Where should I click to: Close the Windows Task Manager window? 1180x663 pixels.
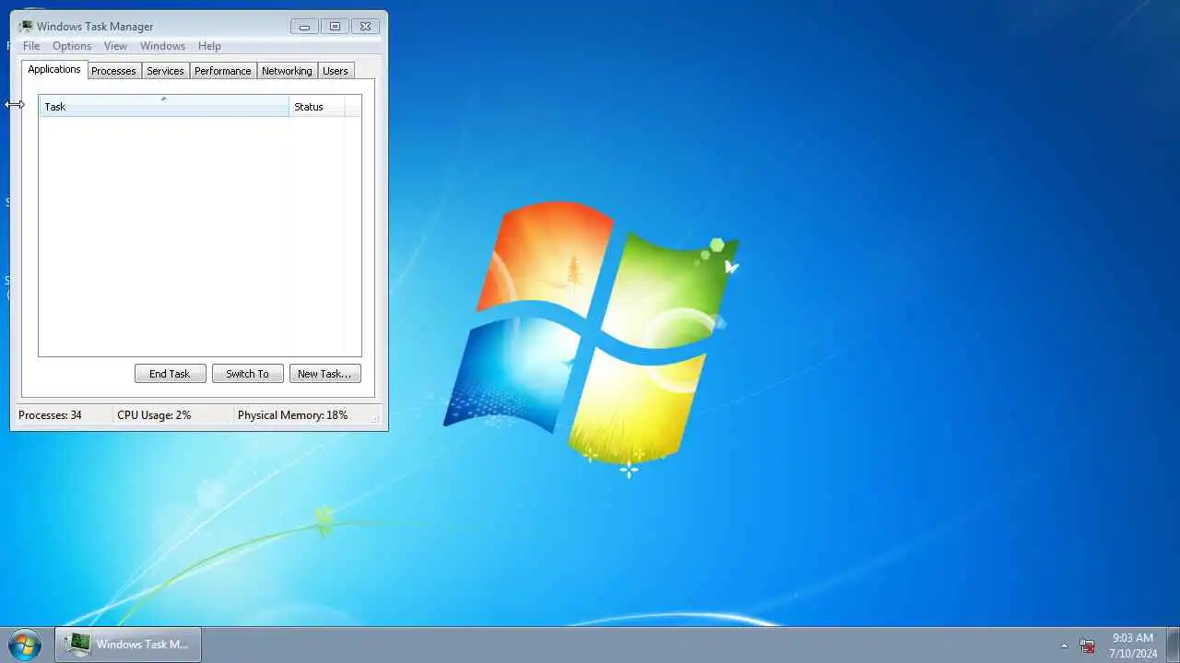coord(365,27)
